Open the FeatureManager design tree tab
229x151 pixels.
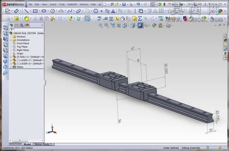pos(11,25)
